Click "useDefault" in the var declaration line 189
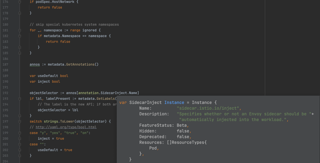The height and width of the screenshot is (163, 320). pos(48,76)
